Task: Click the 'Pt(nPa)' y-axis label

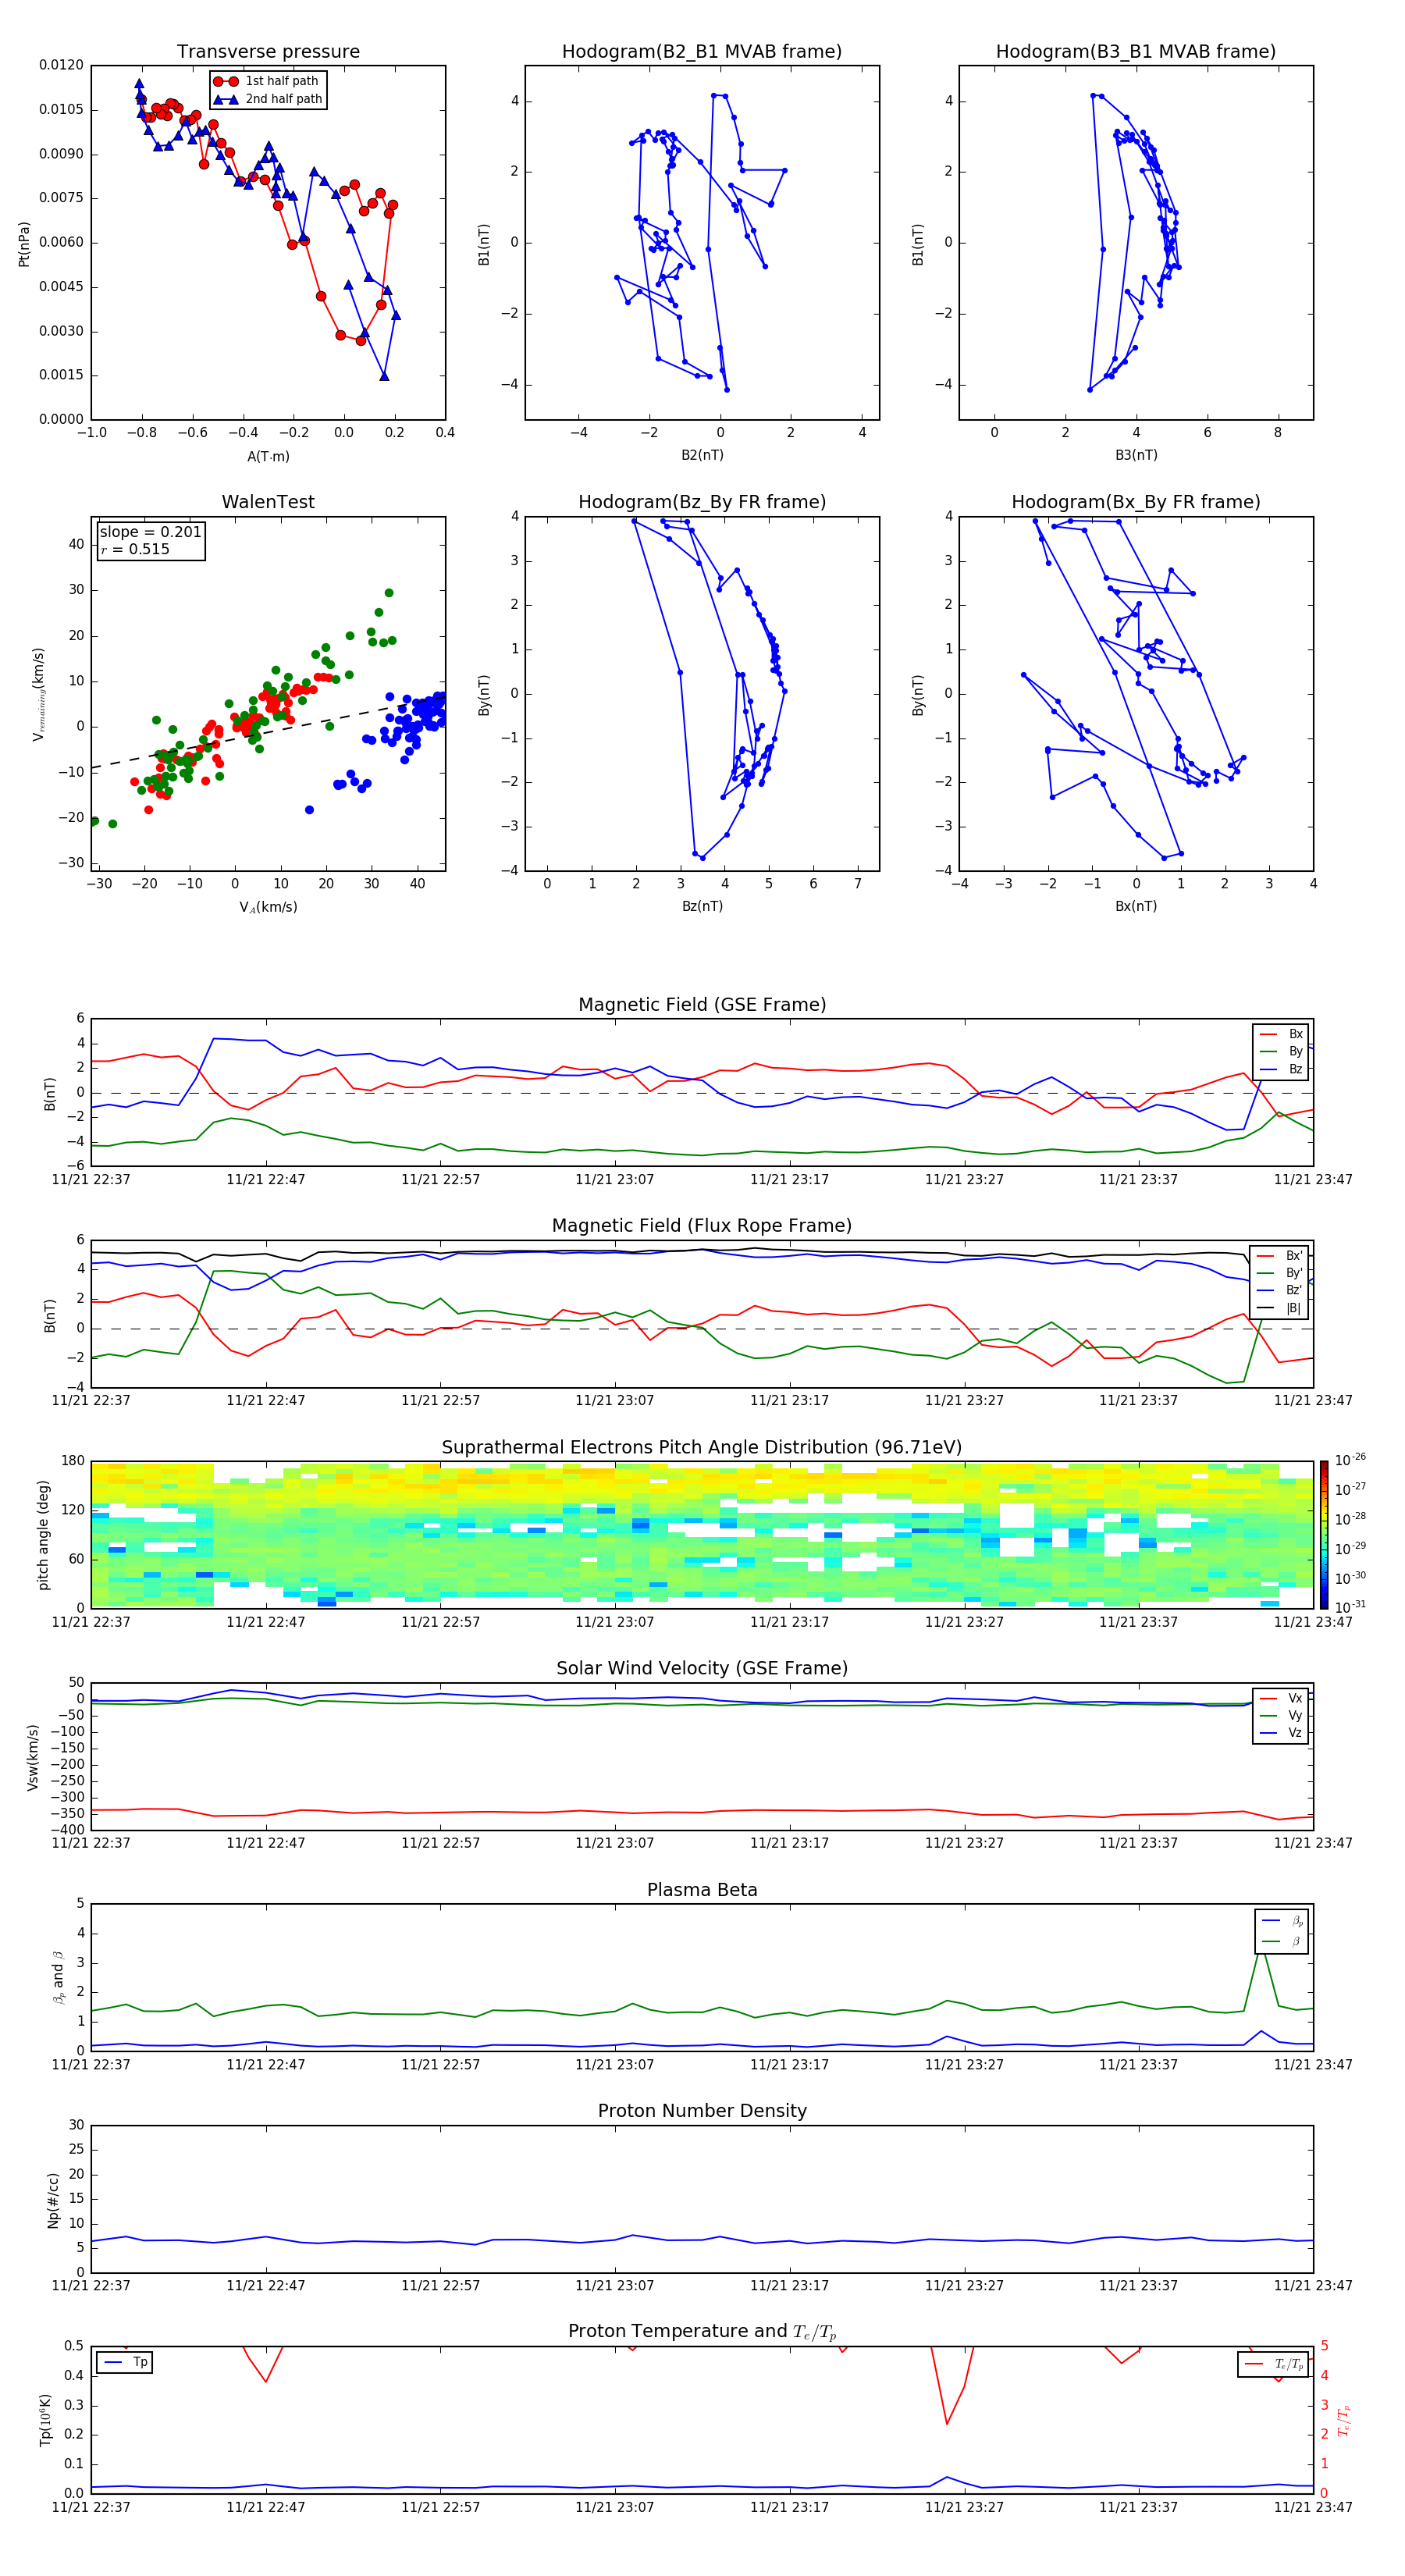Action: (24, 244)
